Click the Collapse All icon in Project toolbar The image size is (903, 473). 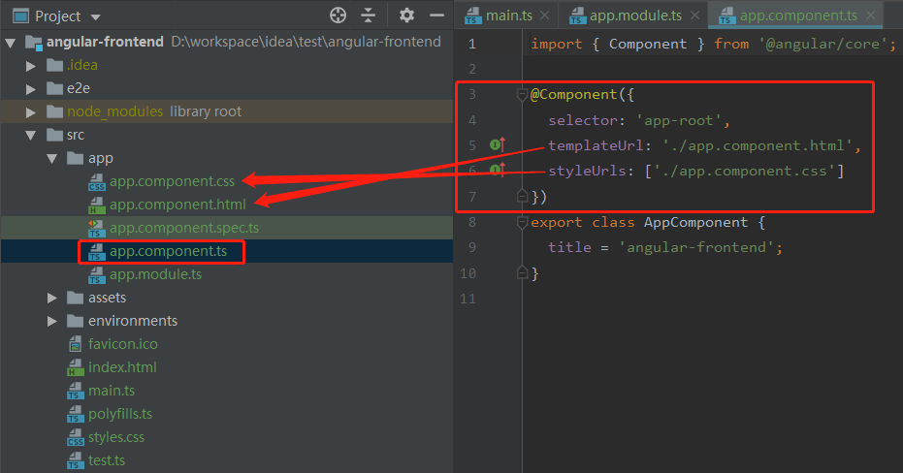(x=368, y=16)
